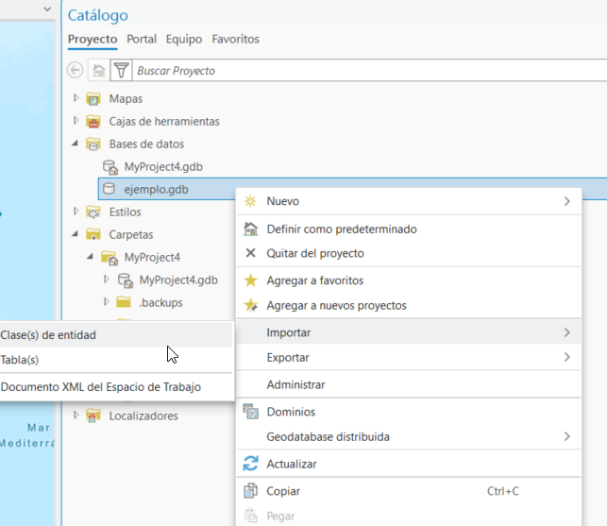Expand the Mapas tree node
The image size is (607, 526).
pyautogui.click(x=76, y=98)
